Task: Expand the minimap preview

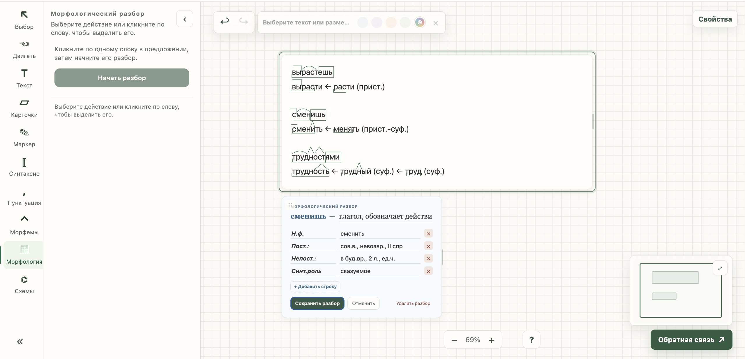Action: [720, 268]
